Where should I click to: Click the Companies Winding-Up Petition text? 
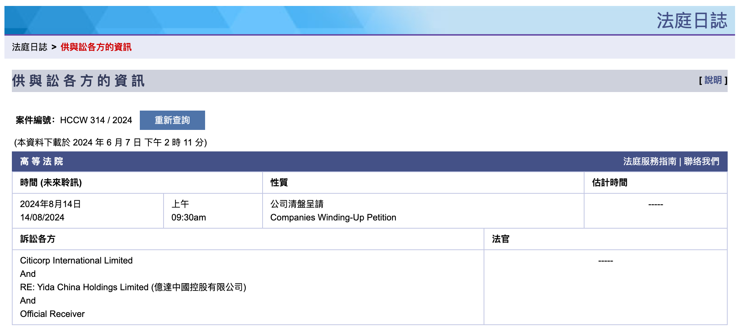pyautogui.click(x=333, y=217)
